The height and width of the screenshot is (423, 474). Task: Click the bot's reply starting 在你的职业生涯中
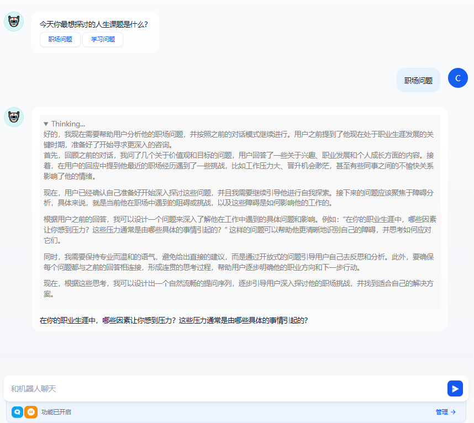(x=173, y=320)
